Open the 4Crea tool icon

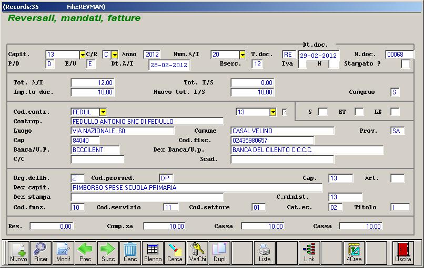click(x=354, y=253)
